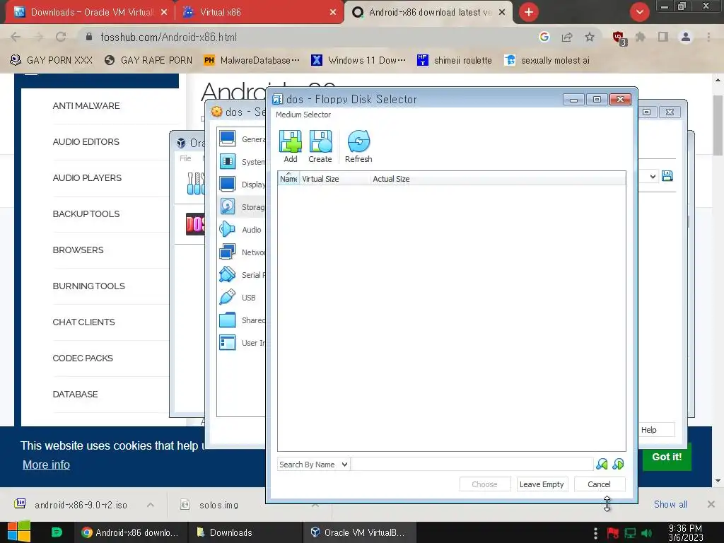Open the browser tab search dropdown
The image size is (724, 543).
point(639,12)
